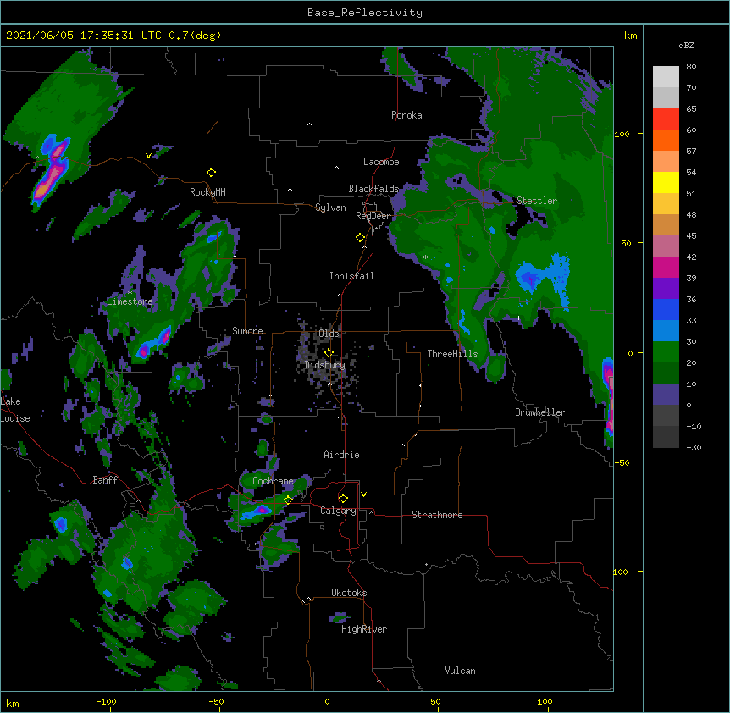This screenshot has width=730, height=713.
Task: Click the 65 value on dBZ legend
Action: point(691,109)
